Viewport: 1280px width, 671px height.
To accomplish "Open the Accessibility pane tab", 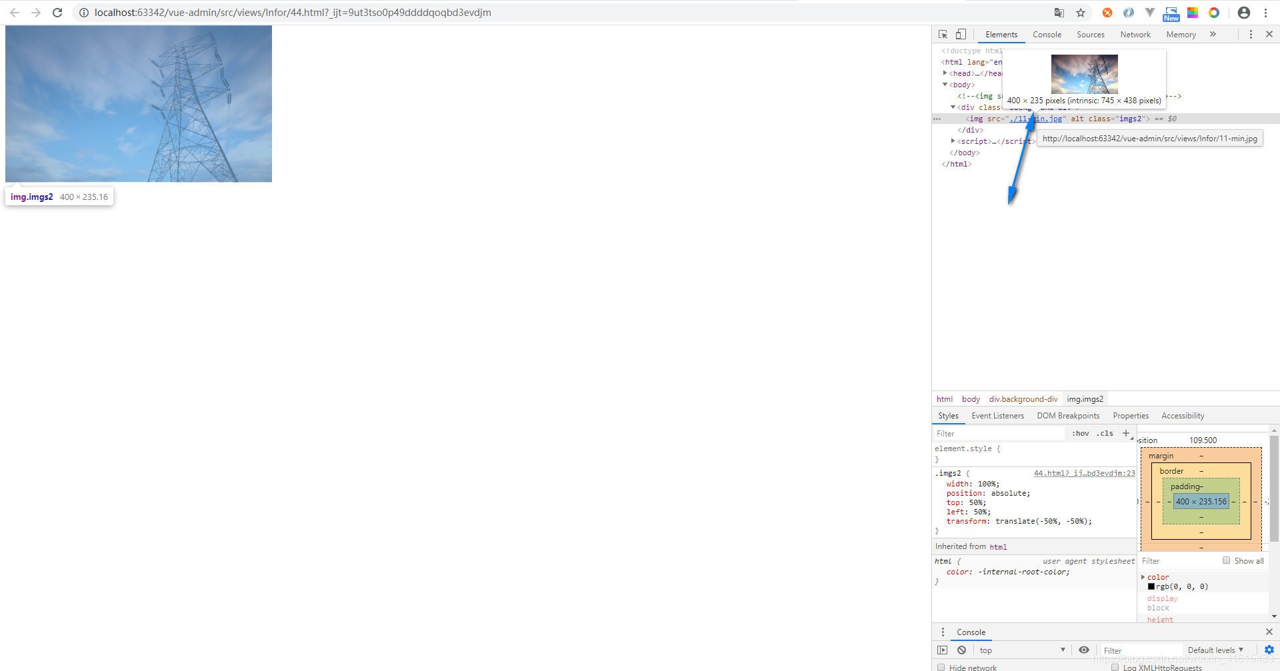I will 1183,416.
